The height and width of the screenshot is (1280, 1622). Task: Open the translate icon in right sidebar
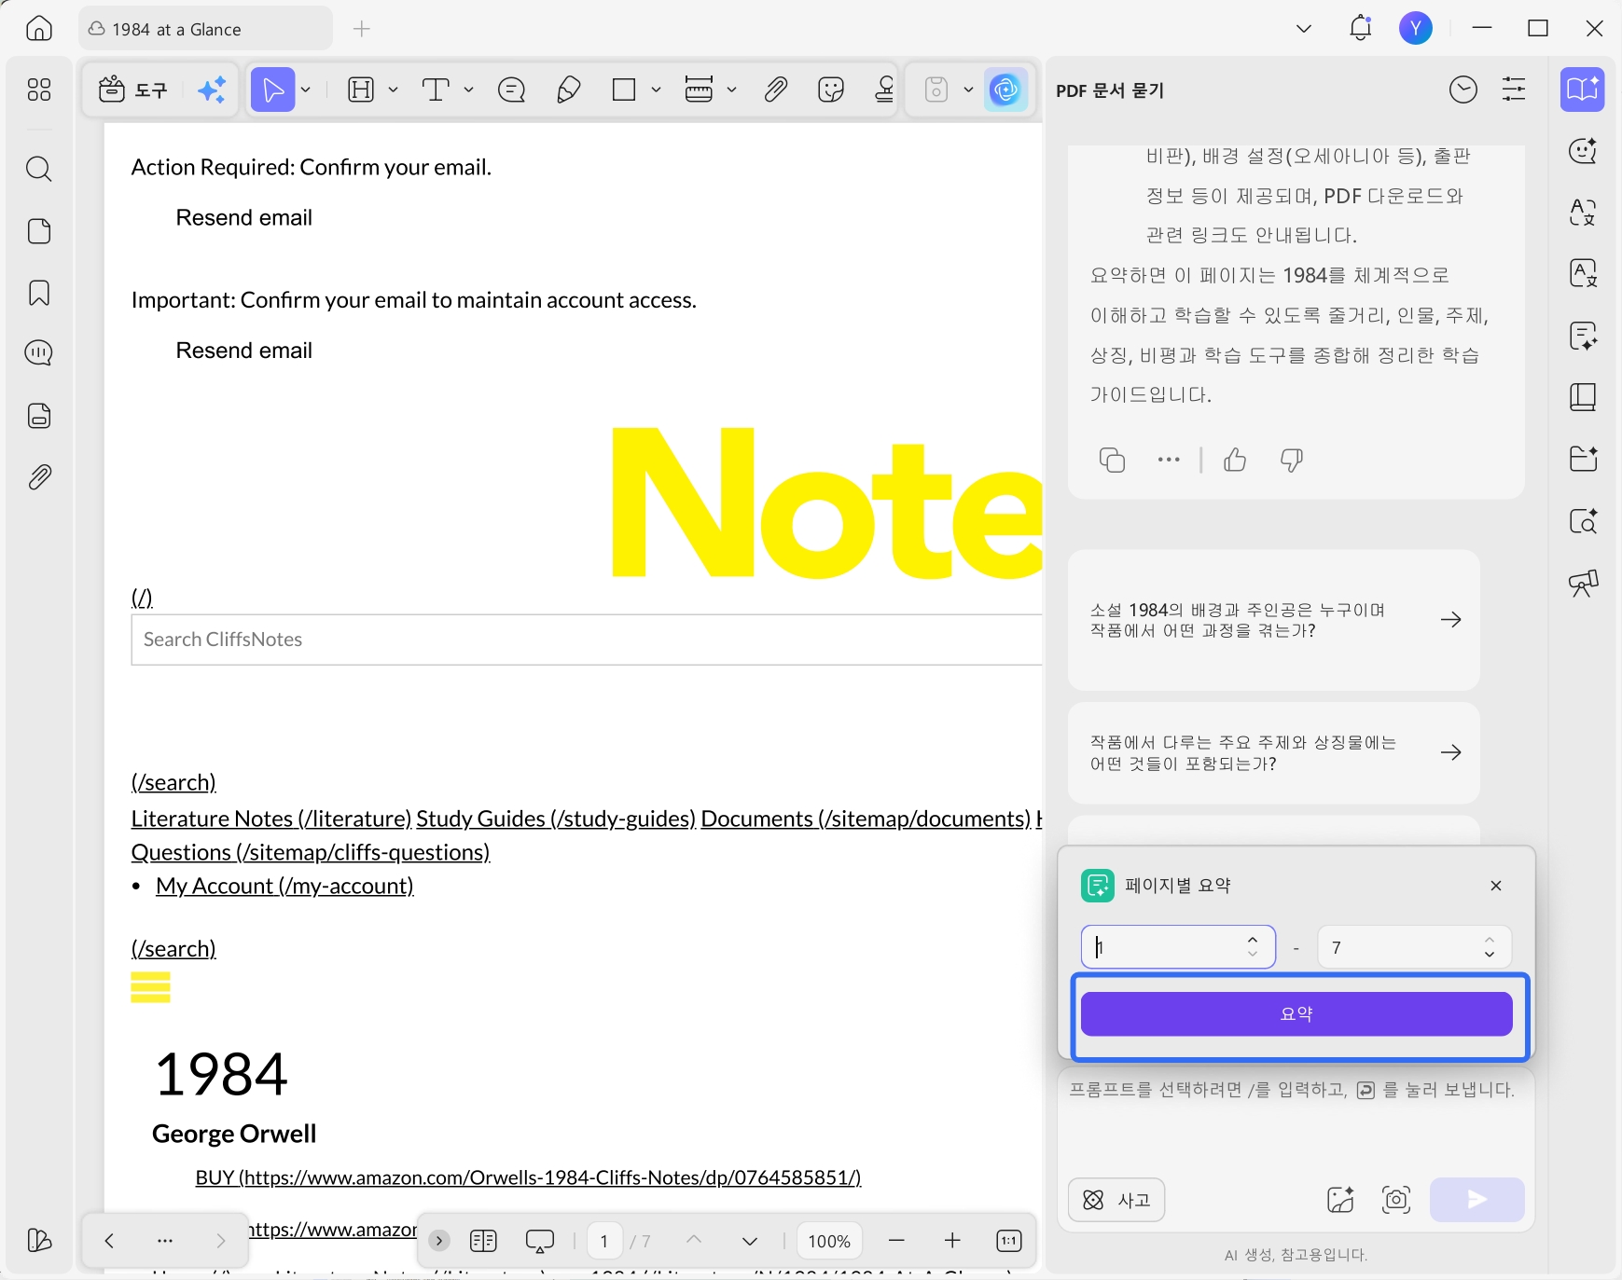pos(1583,213)
